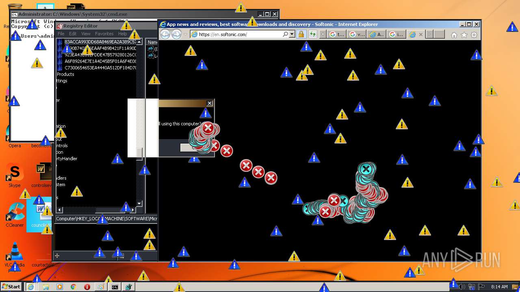Click Internet Explorer on the taskbar
This screenshot has height=292, width=520.
tap(30, 287)
